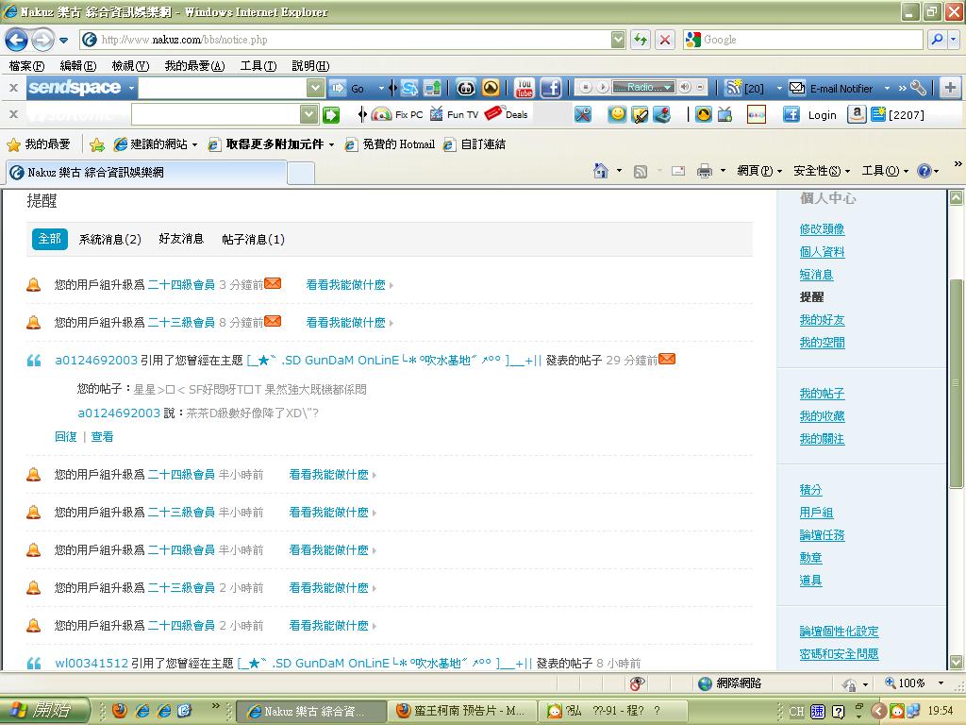Click the browser Back arrow button
966x725 pixels.
click(x=17, y=40)
